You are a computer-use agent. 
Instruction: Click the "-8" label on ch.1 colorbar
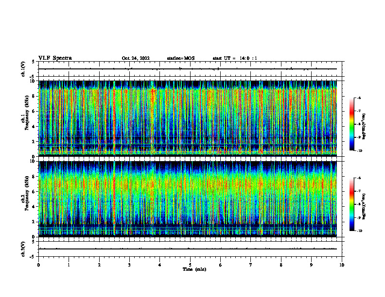pyautogui.click(x=359, y=125)
